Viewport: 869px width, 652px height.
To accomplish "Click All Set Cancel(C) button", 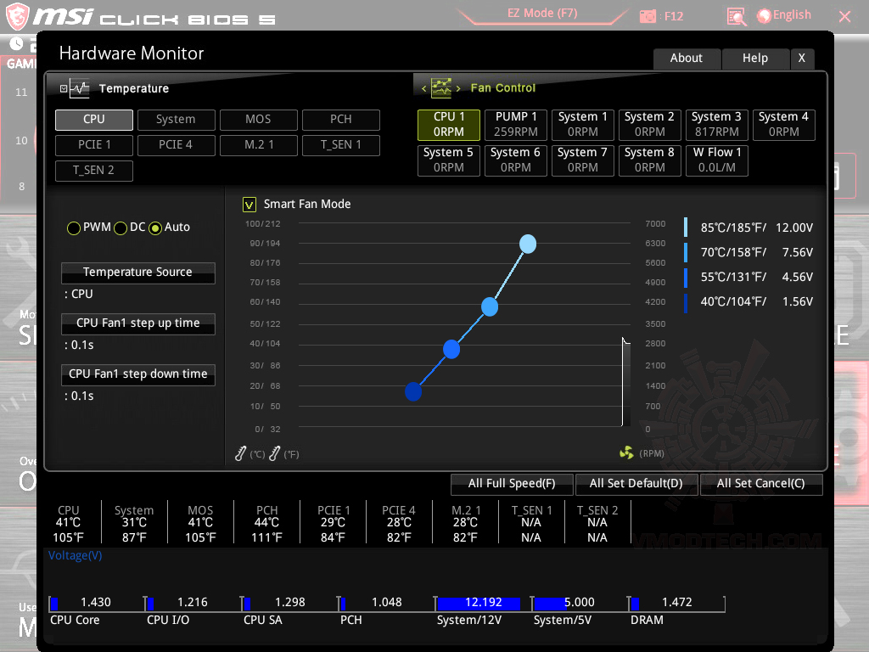I will (x=761, y=484).
